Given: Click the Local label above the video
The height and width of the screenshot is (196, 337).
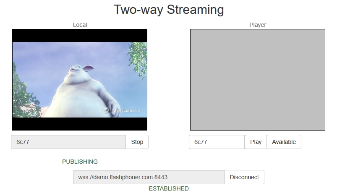Looking at the screenshot, I should pyautogui.click(x=80, y=25).
